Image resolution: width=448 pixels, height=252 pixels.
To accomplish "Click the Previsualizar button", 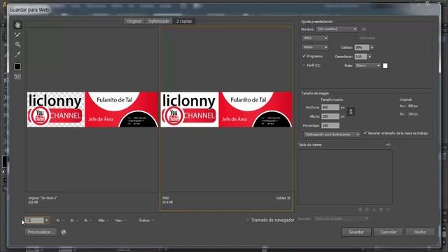I will 41,232.
